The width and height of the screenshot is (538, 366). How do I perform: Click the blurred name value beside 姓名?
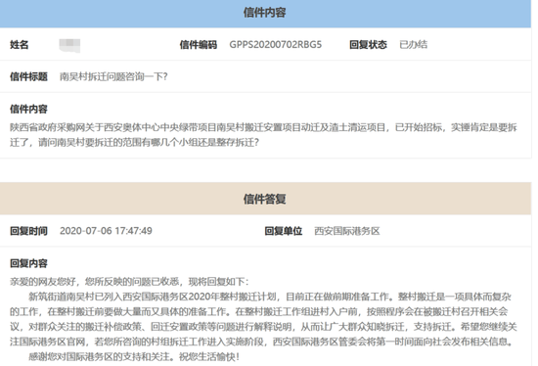[69, 45]
